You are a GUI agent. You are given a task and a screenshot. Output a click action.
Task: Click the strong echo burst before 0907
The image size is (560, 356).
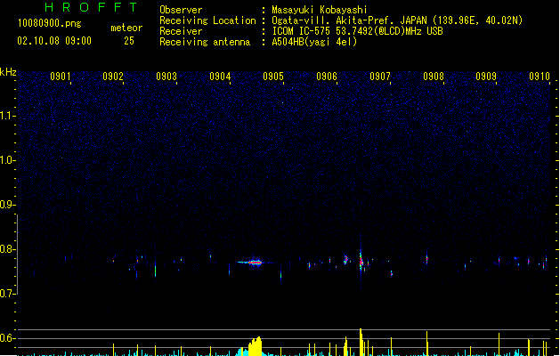(361, 261)
